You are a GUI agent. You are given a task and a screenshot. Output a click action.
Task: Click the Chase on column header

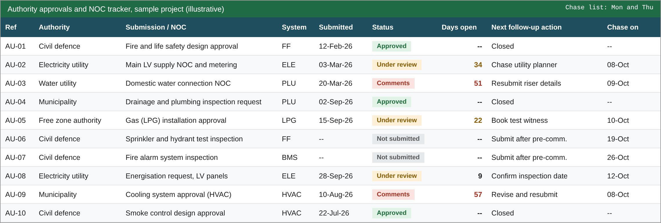pos(623,27)
